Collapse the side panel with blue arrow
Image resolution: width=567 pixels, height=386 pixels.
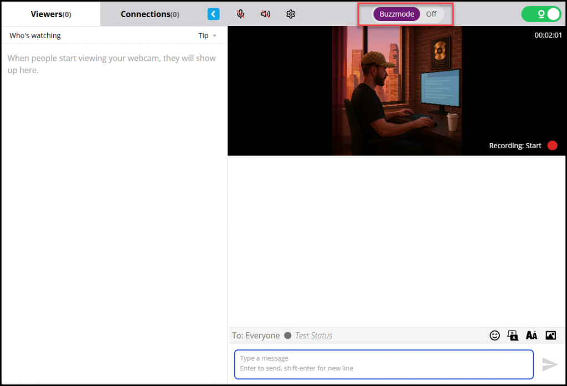click(213, 14)
